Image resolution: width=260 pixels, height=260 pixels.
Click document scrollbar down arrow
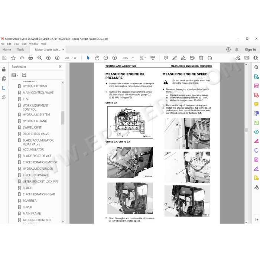click(x=246, y=222)
